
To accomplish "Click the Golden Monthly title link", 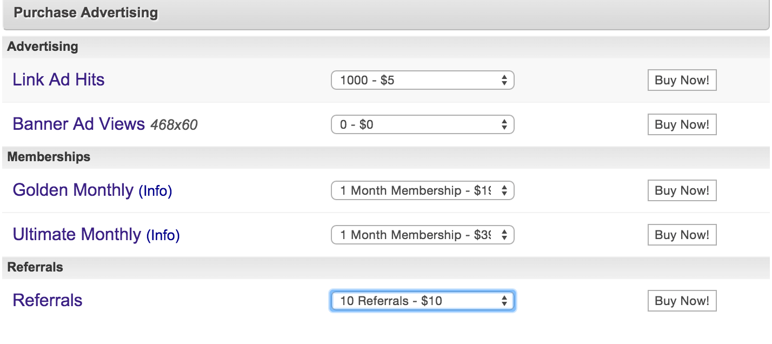I will coord(73,190).
